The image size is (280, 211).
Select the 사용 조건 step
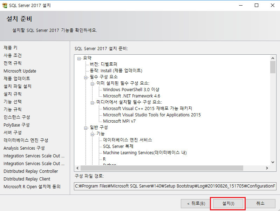tap(13, 55)
